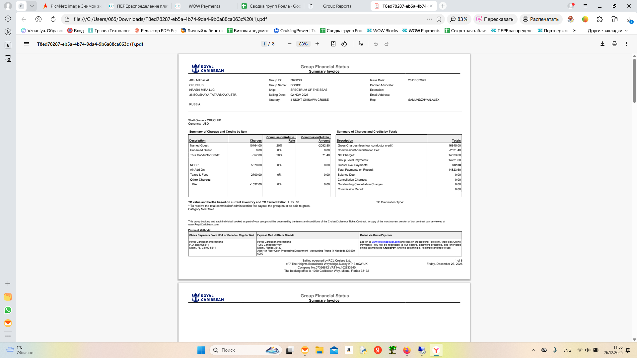The image size is (637, 358).
Task: Expand the Другие закладки bookmarks folder
Action: (x=608, y=30)
